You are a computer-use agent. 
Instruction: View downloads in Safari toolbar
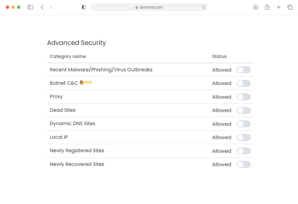coord(256,7)
